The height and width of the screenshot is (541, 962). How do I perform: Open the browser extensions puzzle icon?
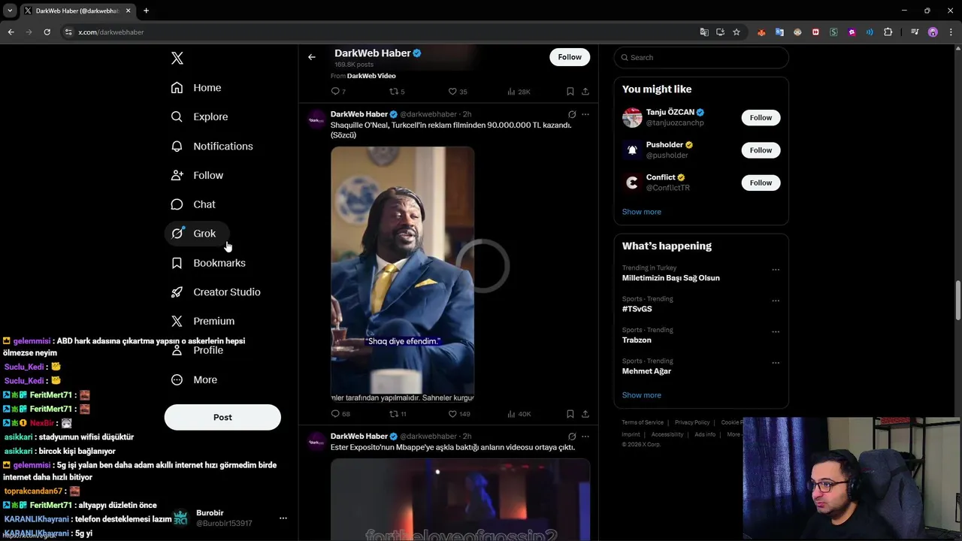coord(888,32)
